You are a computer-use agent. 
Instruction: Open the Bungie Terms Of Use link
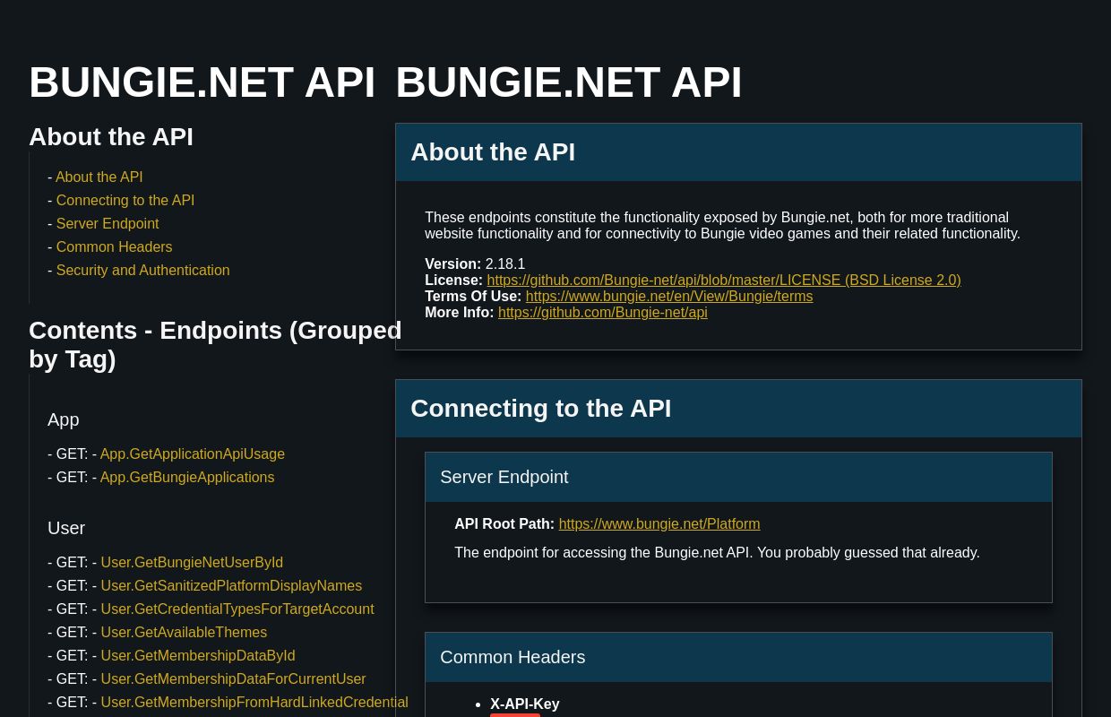[669, 297]
